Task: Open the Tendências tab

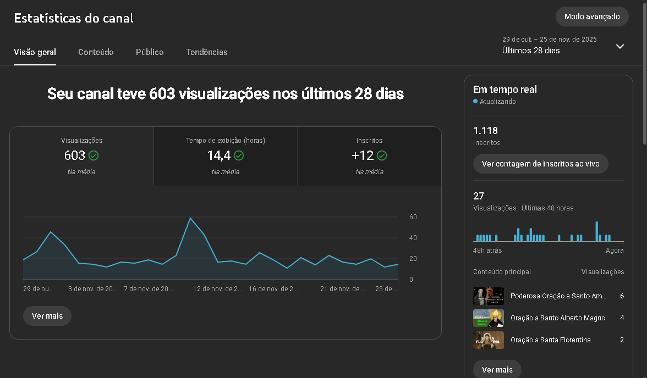Action: (x=207, y=52)
